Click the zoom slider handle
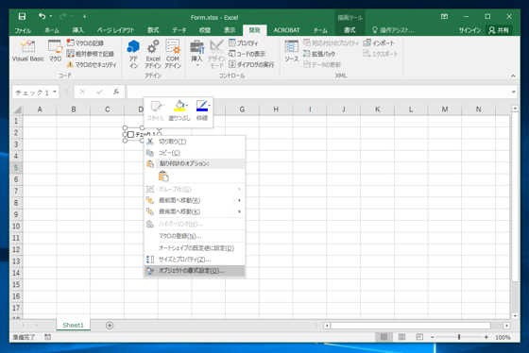Image resolution: width=529 pixels, height=353 pixels. point(459,337)
